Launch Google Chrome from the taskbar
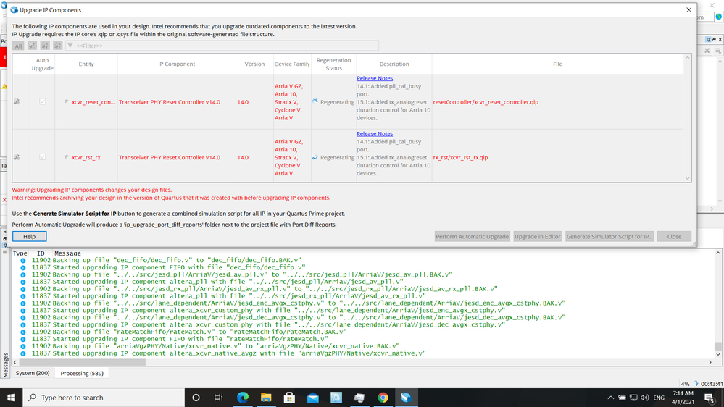The height and width of the screenshot is (407, 724). tap(383, 398)
